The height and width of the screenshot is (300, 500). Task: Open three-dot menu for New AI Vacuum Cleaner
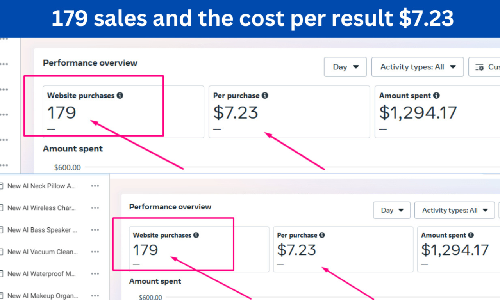[95, 252]
